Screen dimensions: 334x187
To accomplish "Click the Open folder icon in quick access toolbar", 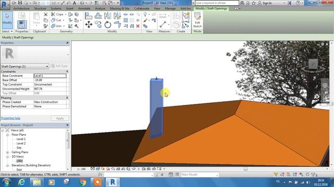I will [x=14, y=3].
